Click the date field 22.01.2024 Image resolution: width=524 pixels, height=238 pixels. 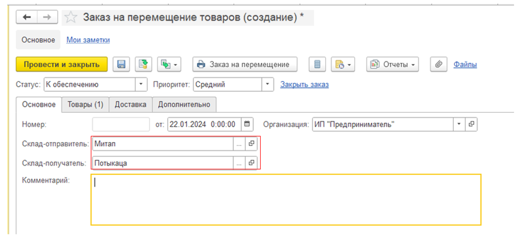[204, 124]
